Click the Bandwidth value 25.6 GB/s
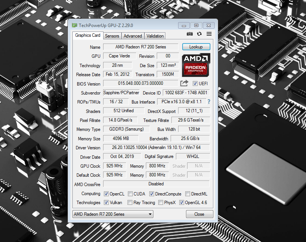The image size is (306, 242). click(x=190, y=138)
